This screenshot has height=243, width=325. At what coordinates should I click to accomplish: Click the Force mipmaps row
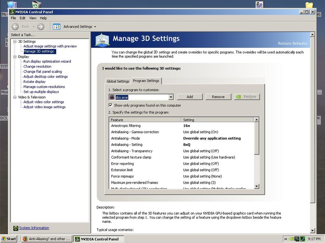pyautogui.click(x=181, y=176)
